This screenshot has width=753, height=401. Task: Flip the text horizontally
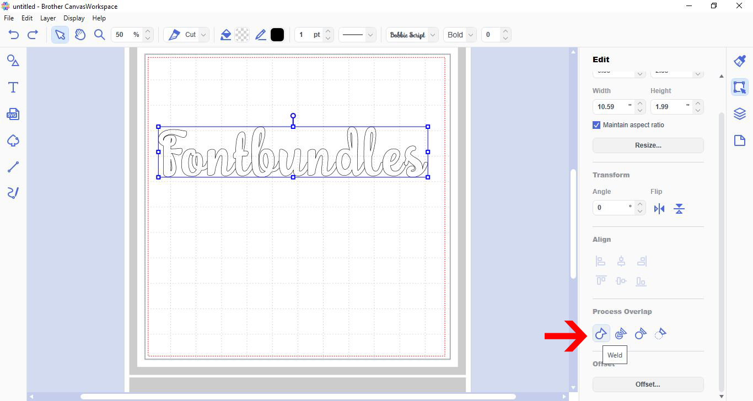click(x=659, y=209)
